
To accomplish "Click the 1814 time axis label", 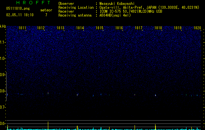I will 80,28.
